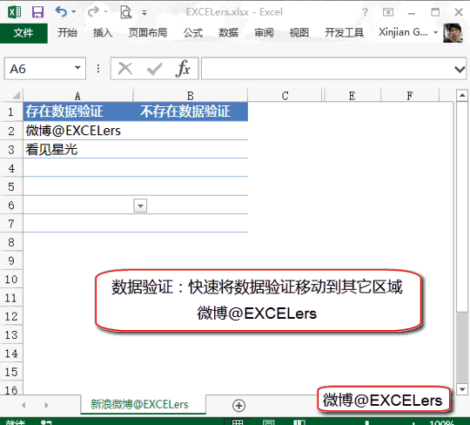Switch to Normal view in status bar
Screen dimensions: 470x425
tap(238, 422)
